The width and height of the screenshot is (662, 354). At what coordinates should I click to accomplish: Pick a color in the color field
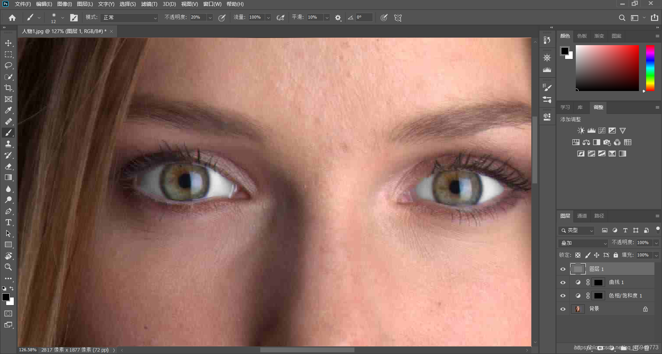[x=607, y=68]
